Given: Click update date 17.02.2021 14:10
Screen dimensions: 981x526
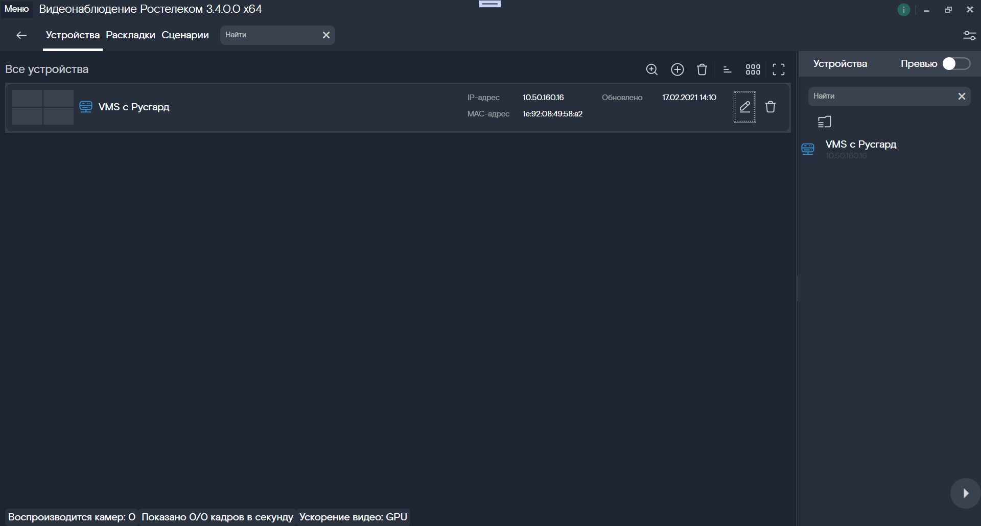Looking at the screenshot, I should (689, 98).
